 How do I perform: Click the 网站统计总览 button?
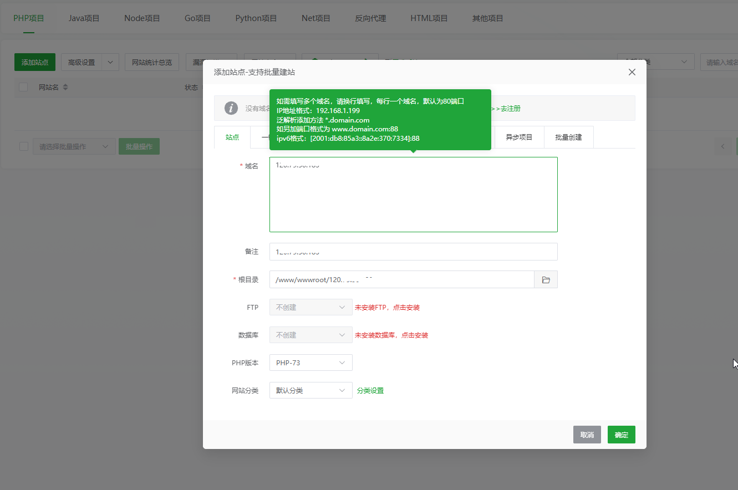(x=152, y=62)
